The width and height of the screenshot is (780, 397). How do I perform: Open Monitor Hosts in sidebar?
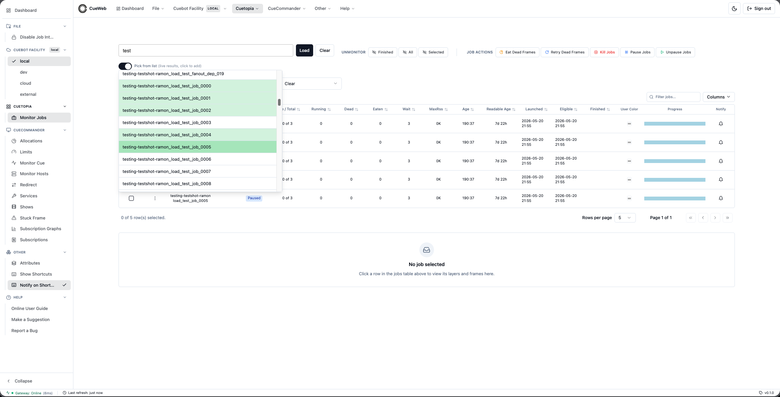[39, 174]
